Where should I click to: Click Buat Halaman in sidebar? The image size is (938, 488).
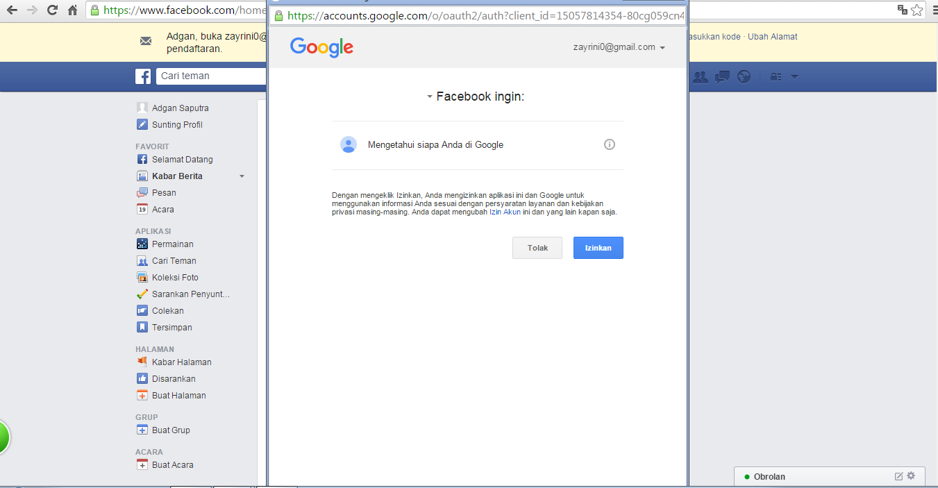pos(179,396)
